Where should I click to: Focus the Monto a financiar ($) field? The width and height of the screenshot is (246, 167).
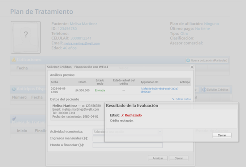point(127,145)
